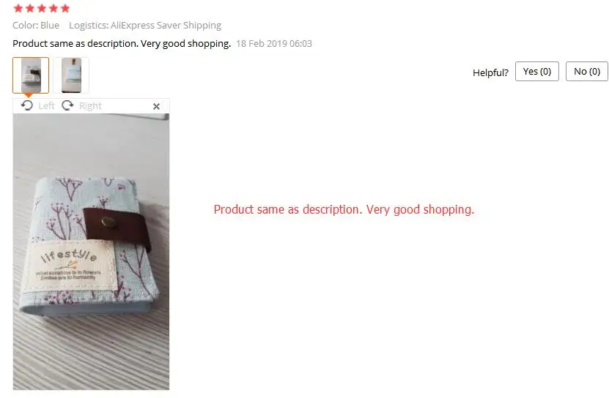This screenshot has height=398, width=609.
Task: Close the enlarged photo viewer
Action: [x=156, y=106]
